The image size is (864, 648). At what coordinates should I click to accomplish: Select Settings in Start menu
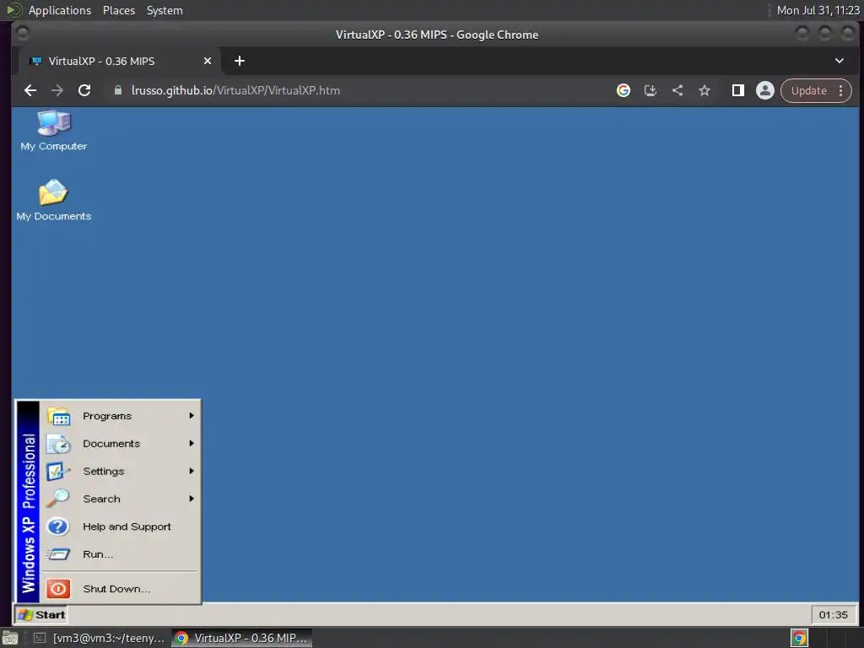pyautogui.click(x=120, y=471)
